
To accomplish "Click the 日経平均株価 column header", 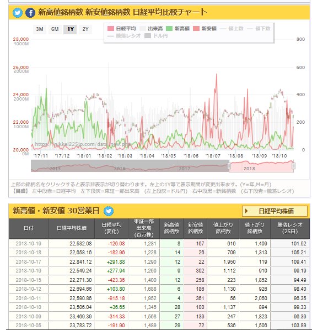I will [72, 228].
